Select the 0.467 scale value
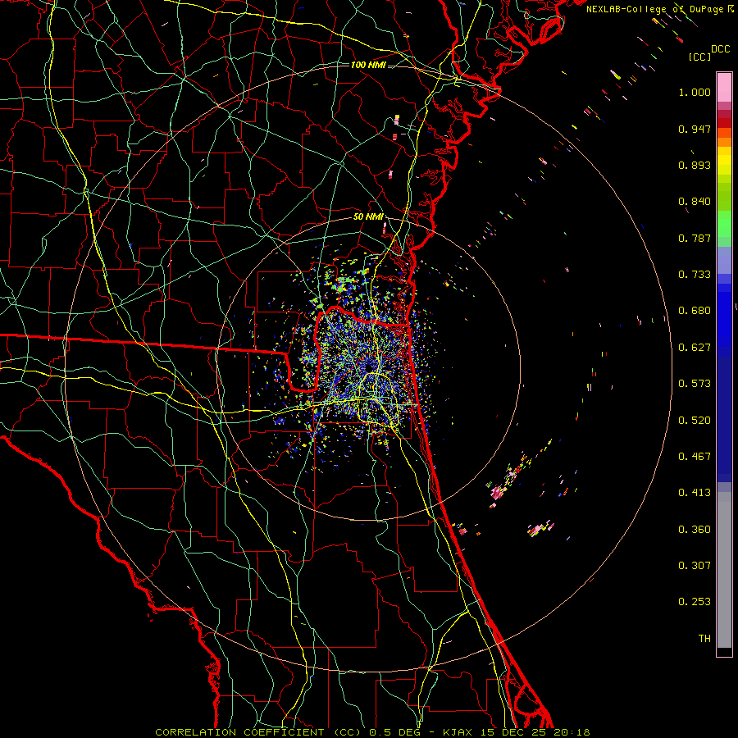The image size is (738, 738). [695, 457]
